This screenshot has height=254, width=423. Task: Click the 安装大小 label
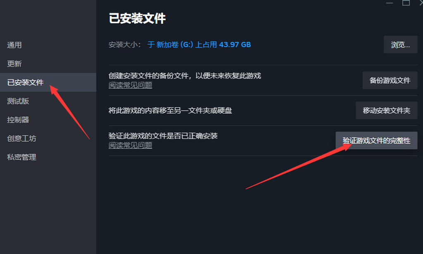124,45
